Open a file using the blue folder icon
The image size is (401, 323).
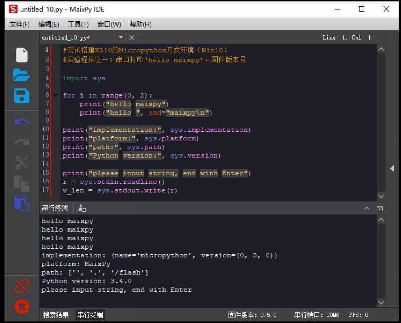pyautogui.click(x=22, y=75)
